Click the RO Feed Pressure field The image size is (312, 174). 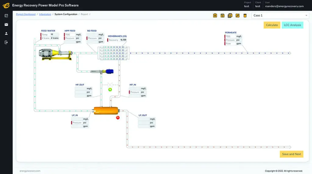pos(95,38)
